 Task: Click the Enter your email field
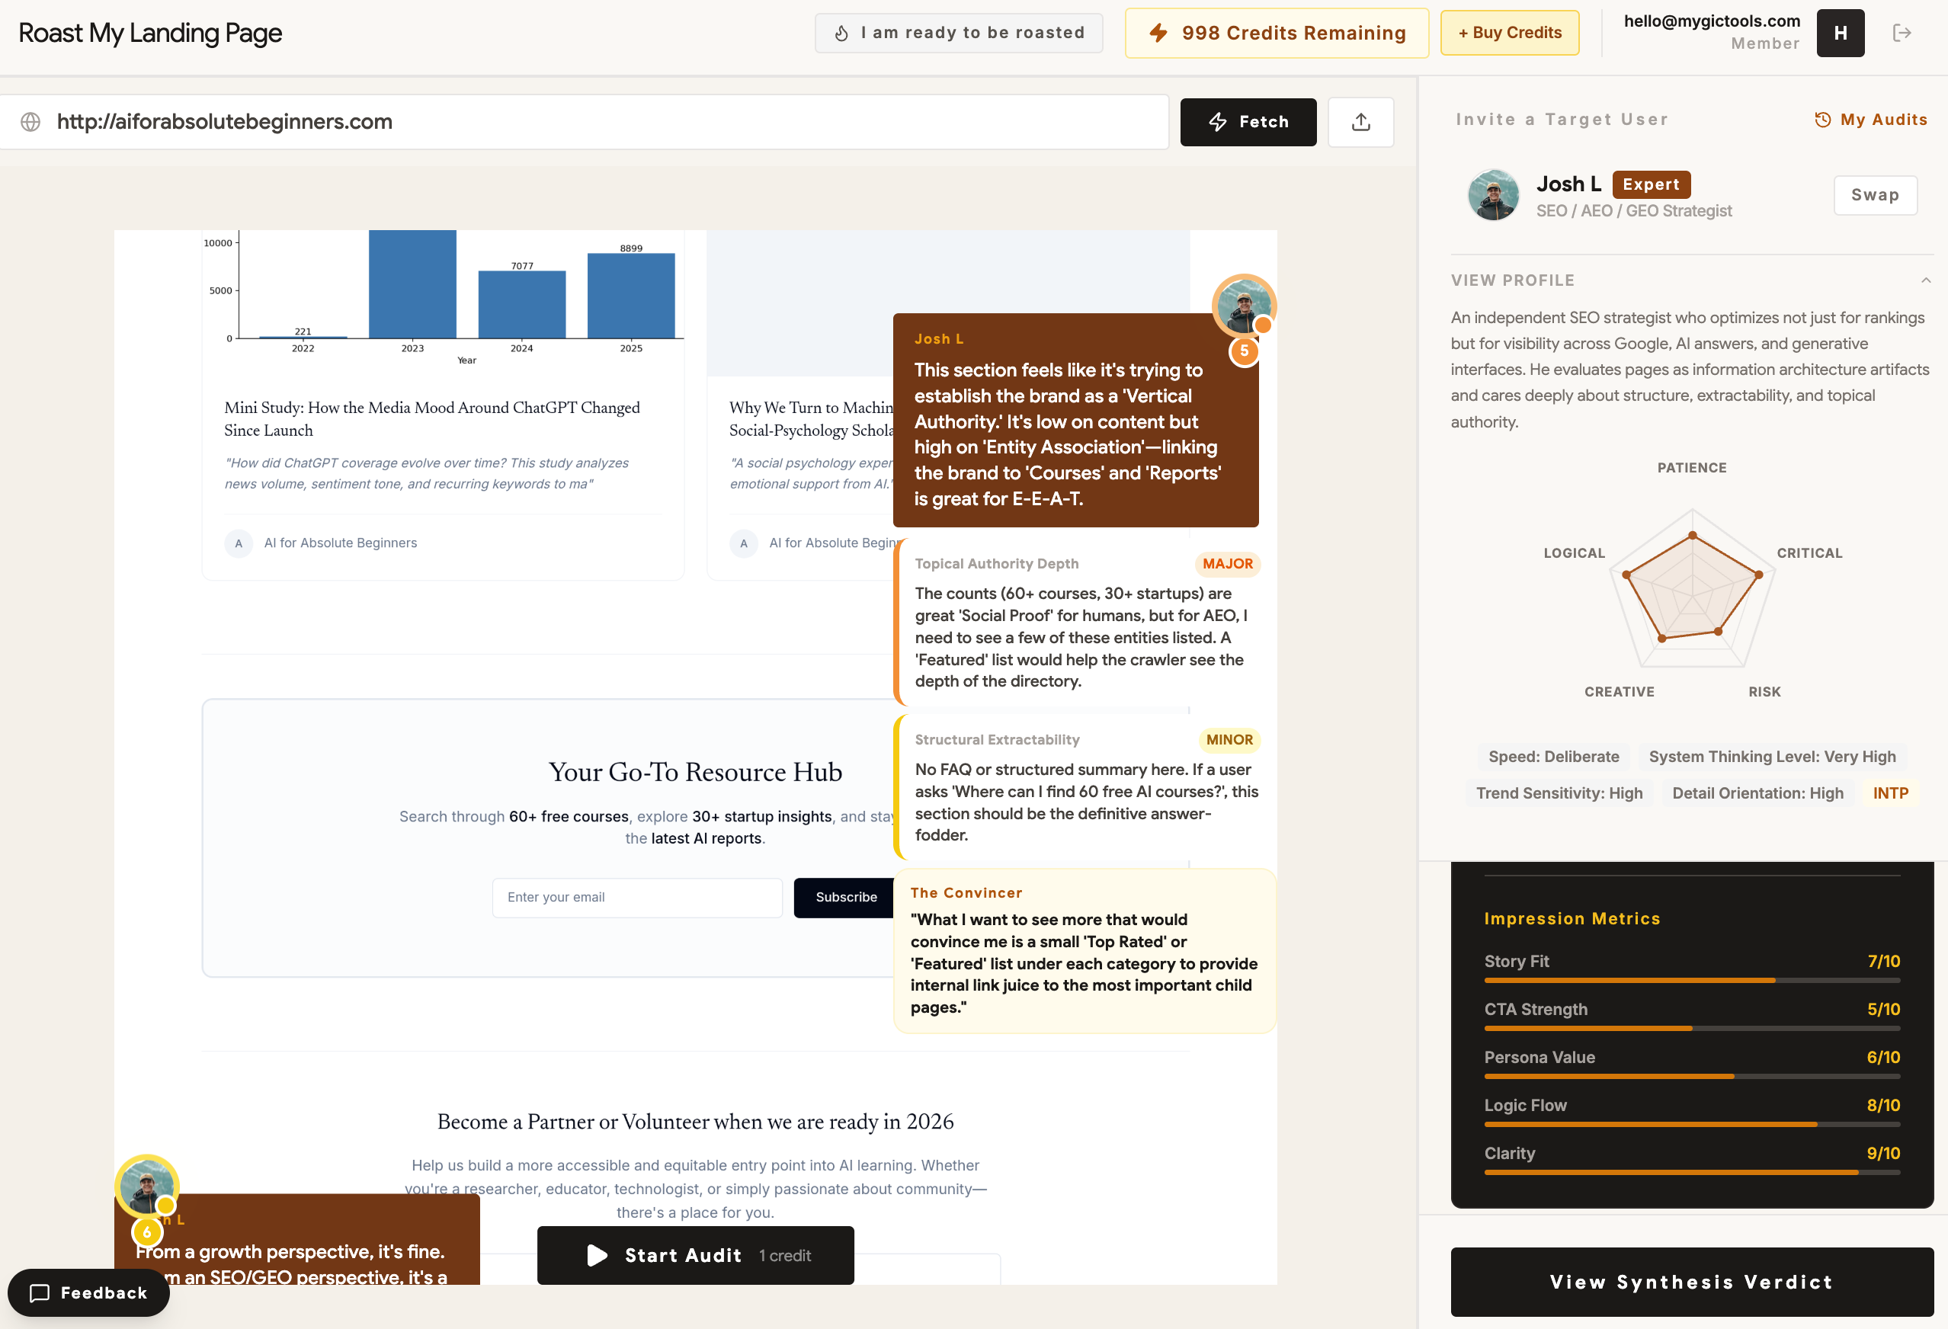(637, 898)
